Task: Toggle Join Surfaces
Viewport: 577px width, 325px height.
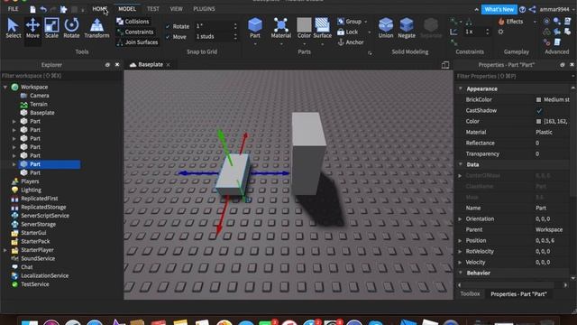Action: 137,42
